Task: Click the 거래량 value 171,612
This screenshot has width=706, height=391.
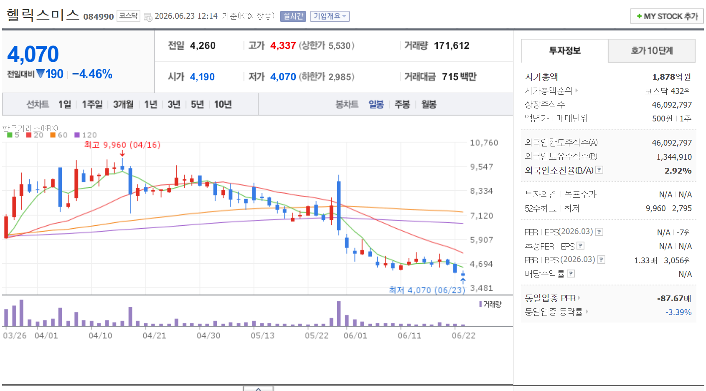Action: click(452, 45)
